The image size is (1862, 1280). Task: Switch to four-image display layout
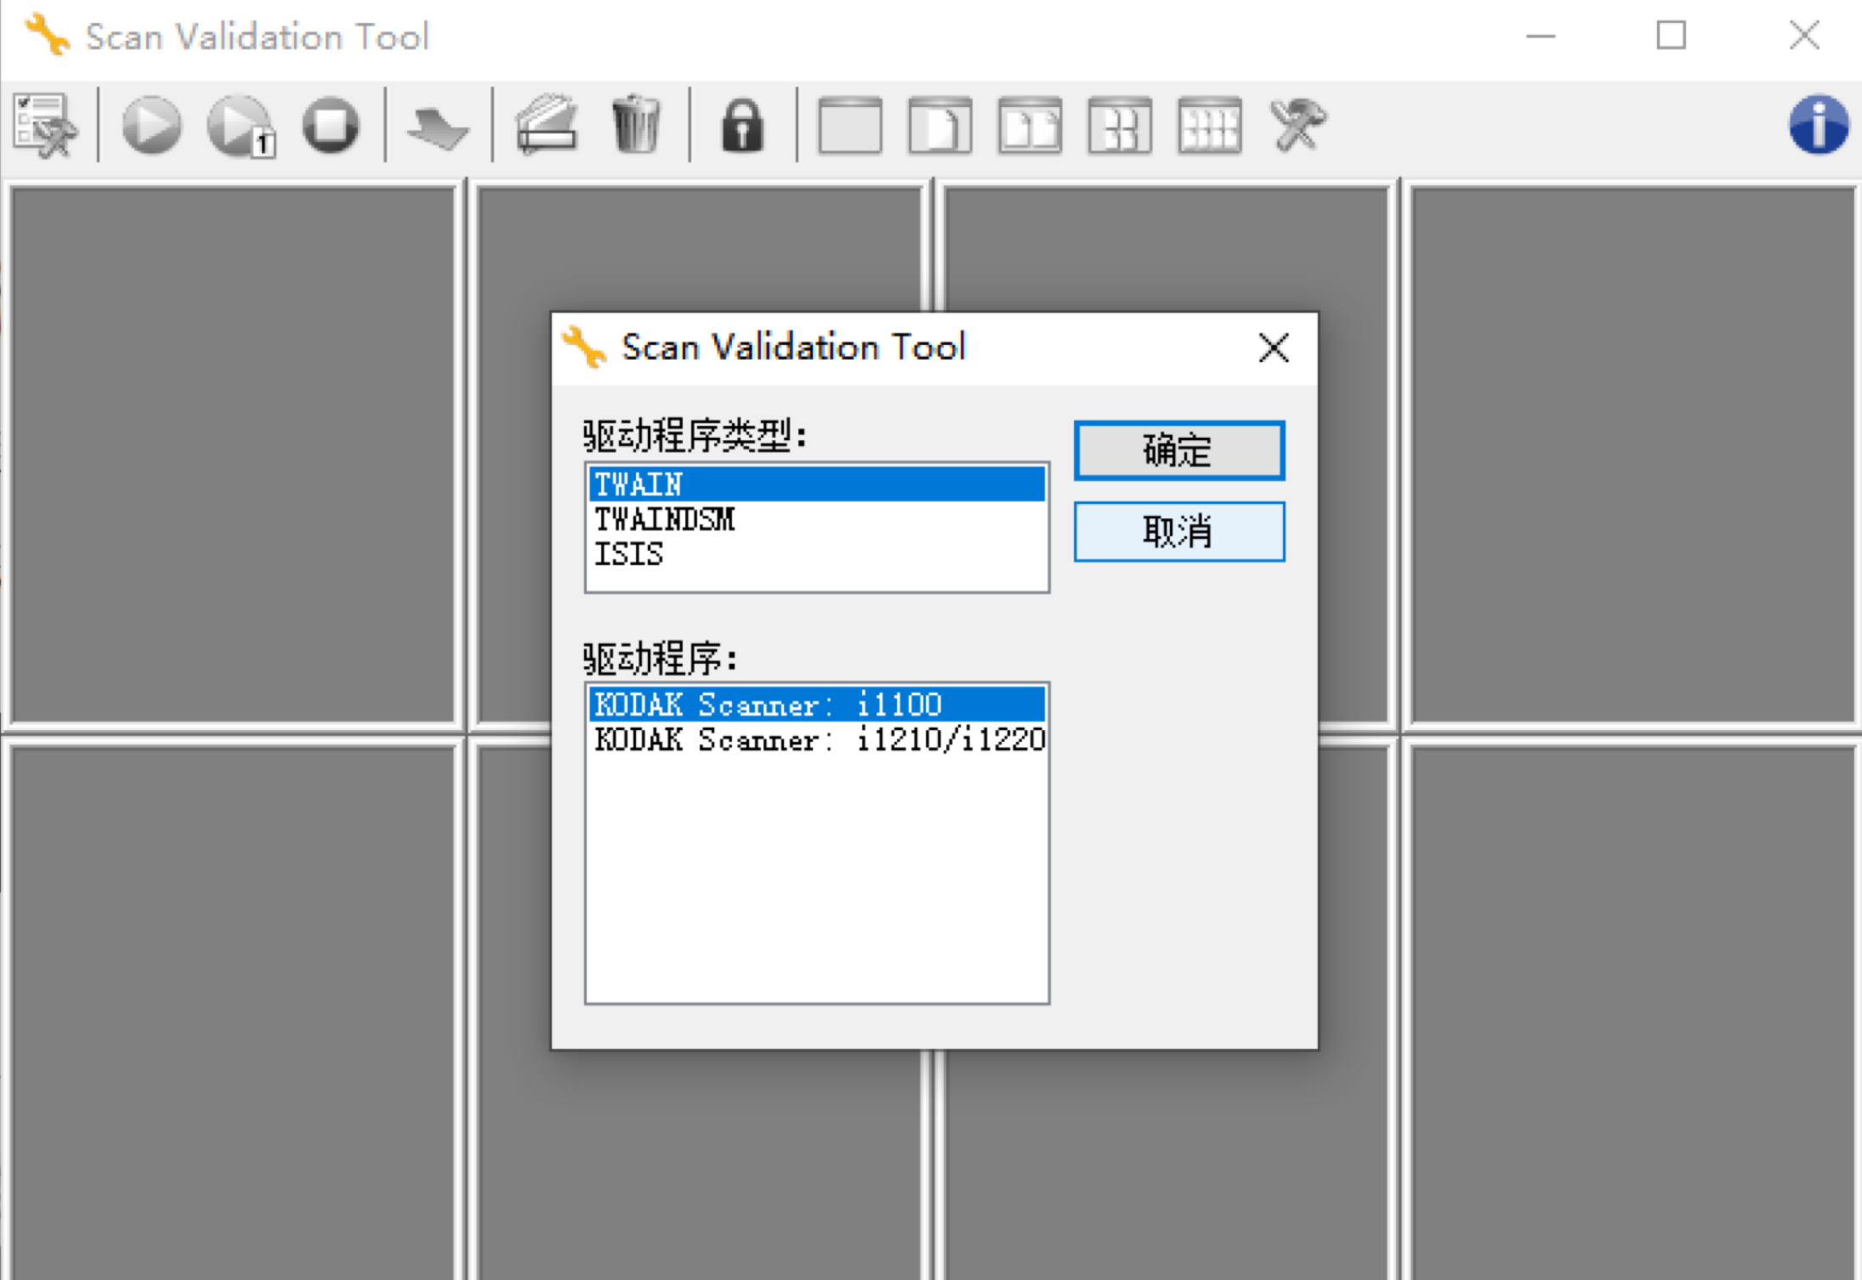click(x=1120, y=126)
